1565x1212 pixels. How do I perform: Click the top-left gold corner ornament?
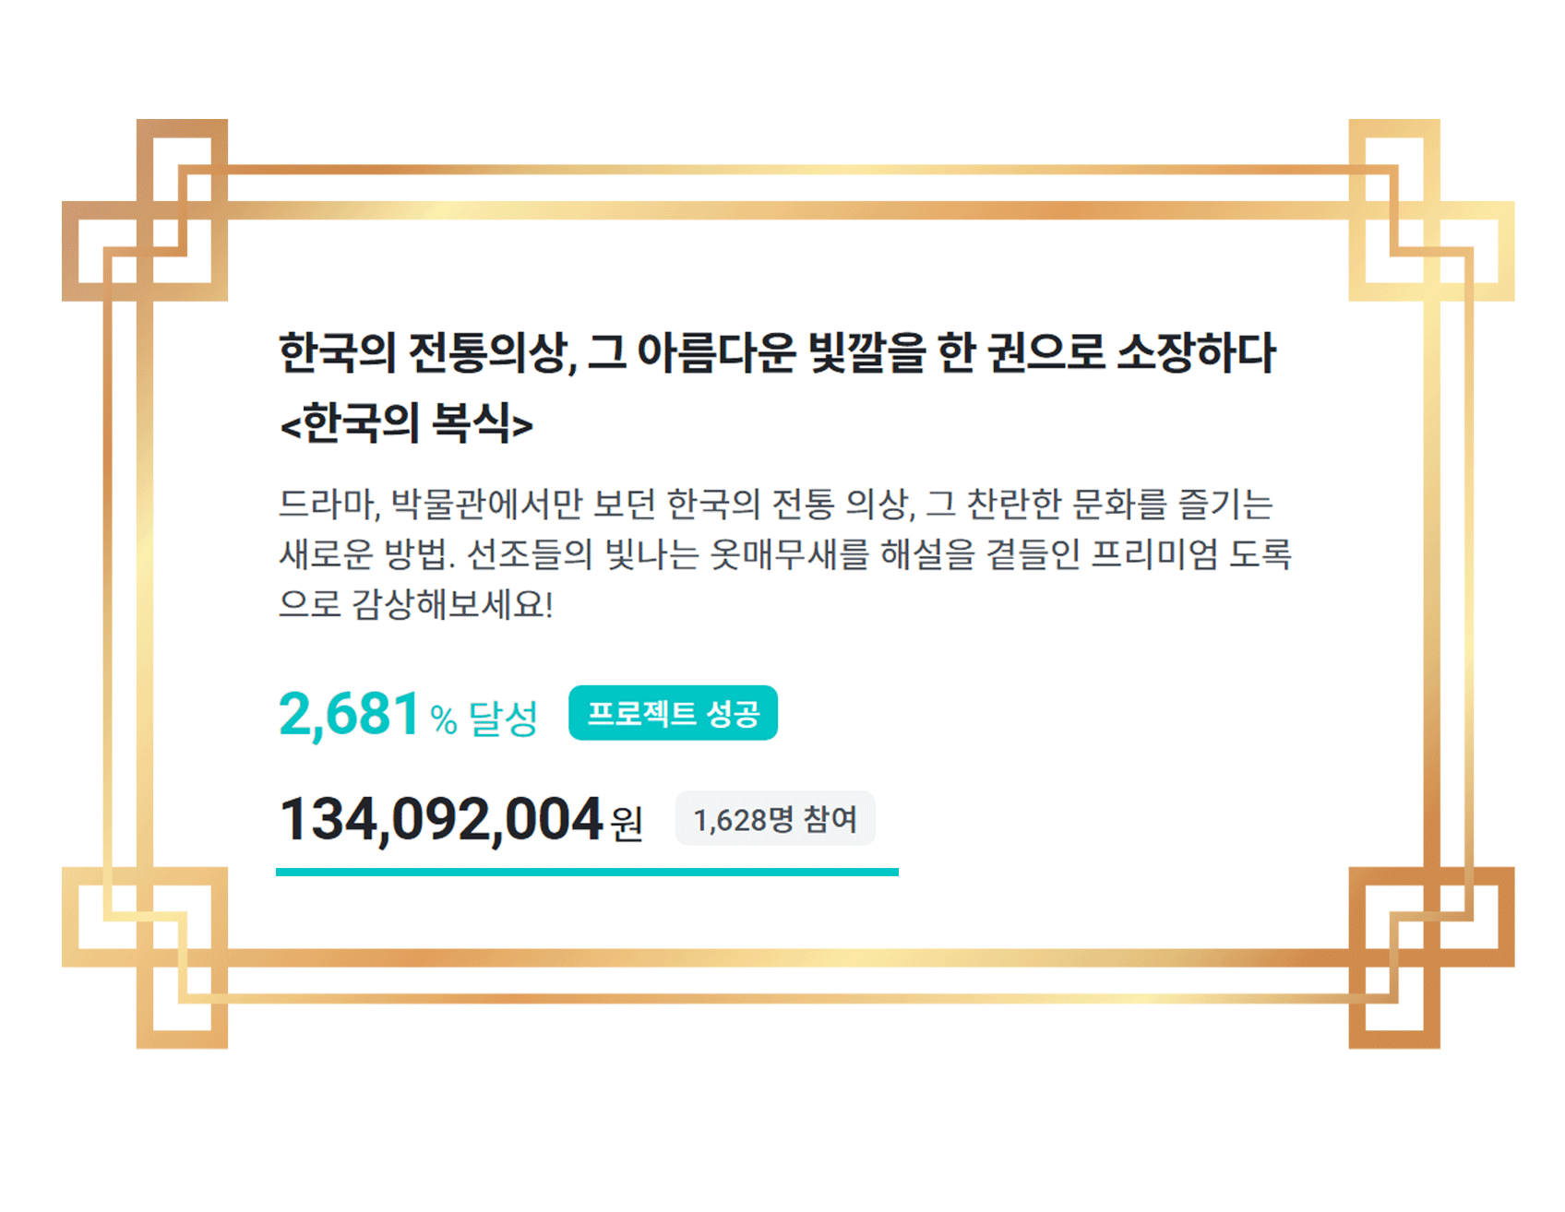146,211
